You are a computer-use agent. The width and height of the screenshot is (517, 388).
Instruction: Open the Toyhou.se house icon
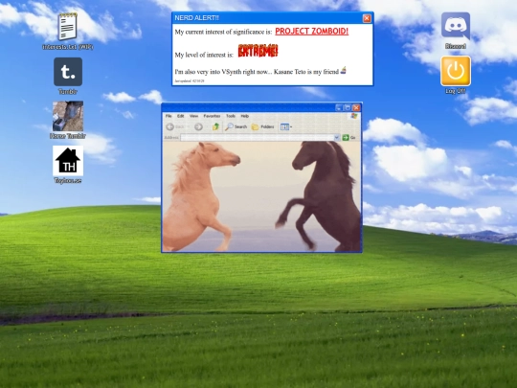(68, 161)
